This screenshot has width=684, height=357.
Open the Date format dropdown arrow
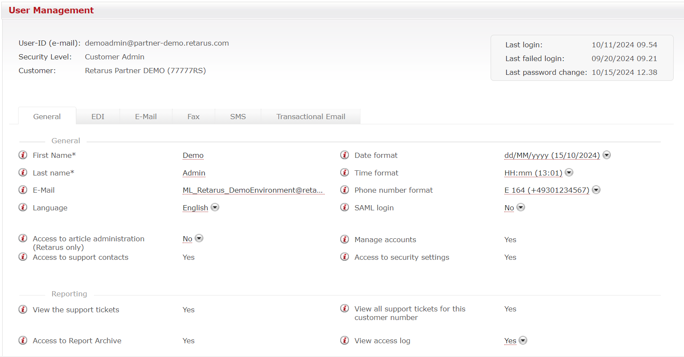(606, 155)
